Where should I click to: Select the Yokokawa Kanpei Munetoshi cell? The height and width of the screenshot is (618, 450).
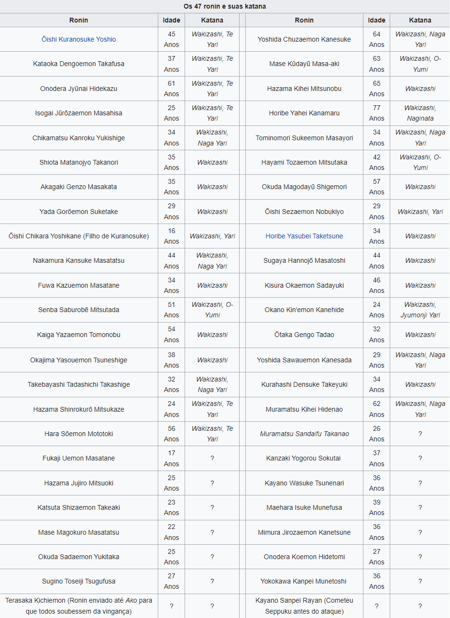tap(304, 581)
